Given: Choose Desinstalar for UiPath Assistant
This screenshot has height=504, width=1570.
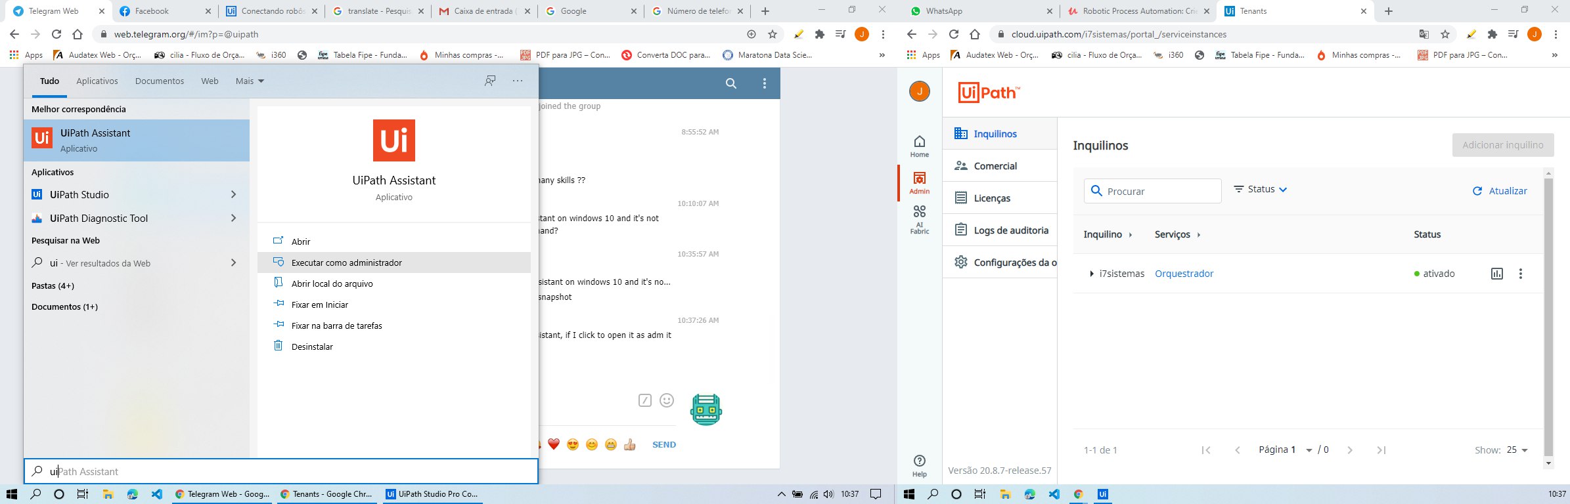Looking at the screenshot, I should [x=394, y=346].
